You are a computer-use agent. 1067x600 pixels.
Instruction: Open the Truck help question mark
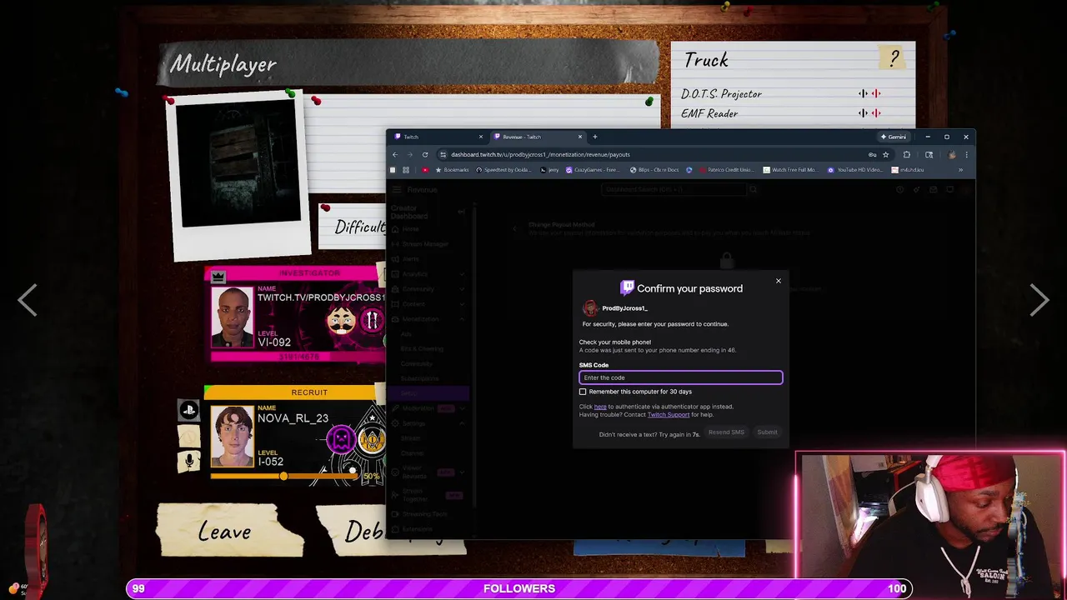[894, 57]
